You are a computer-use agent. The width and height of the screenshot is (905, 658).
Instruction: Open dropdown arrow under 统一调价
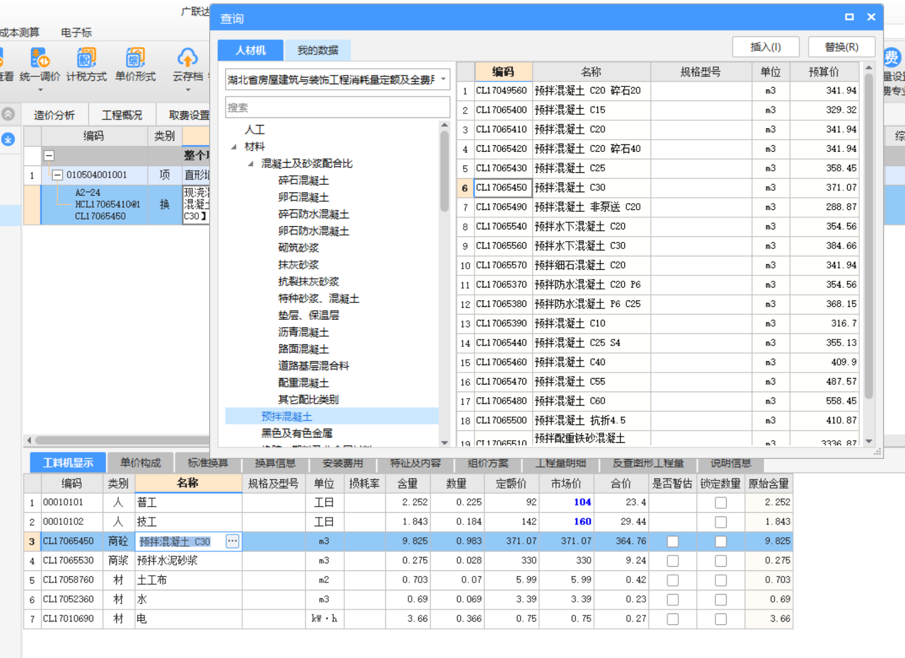click(40, 90)
